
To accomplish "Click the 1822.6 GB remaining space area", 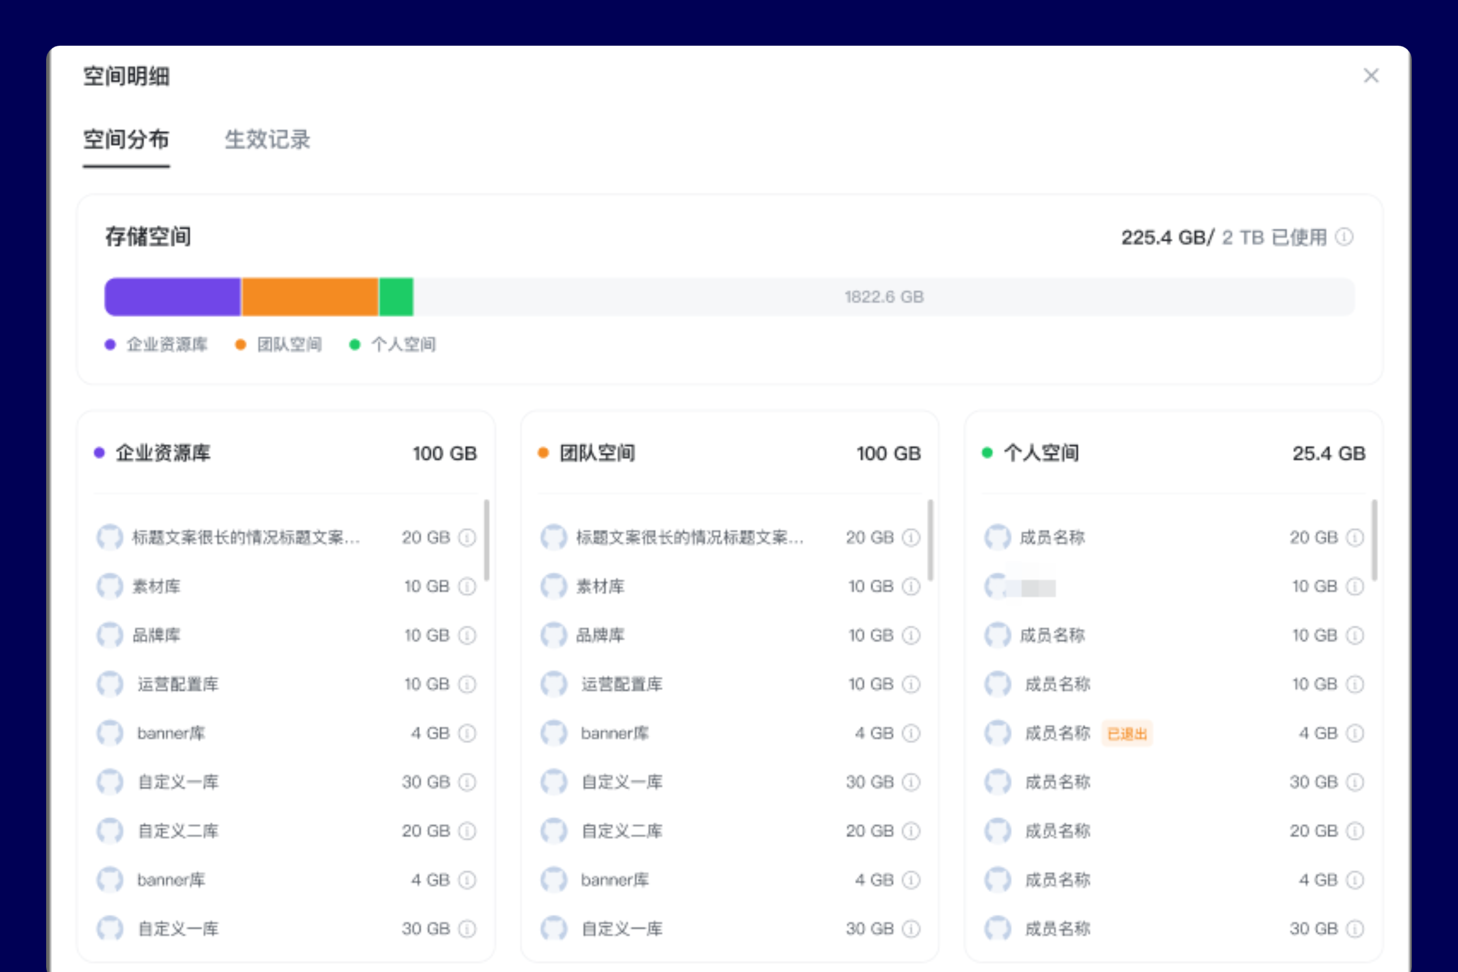I will 884,297.
